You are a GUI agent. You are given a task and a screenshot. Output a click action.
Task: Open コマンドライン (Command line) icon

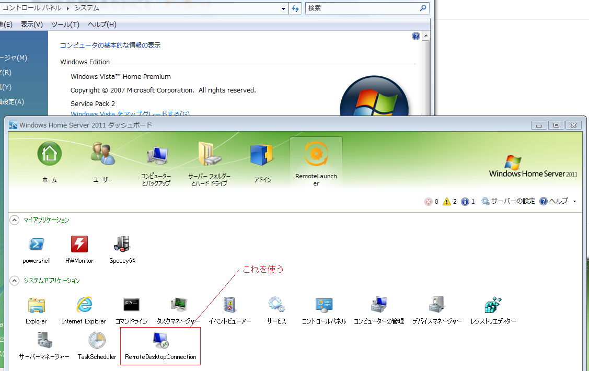click(132, 310)
